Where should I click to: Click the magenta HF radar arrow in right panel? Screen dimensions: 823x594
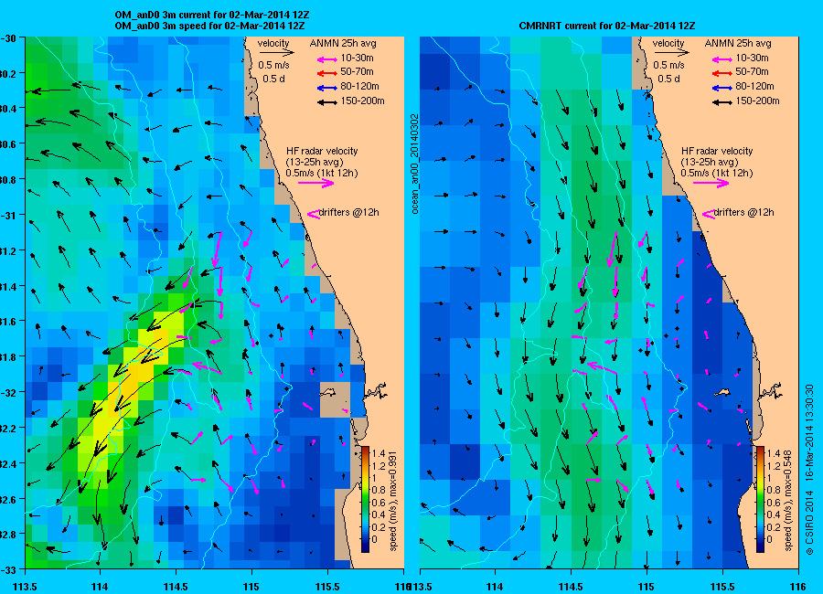tap(711, 183)
